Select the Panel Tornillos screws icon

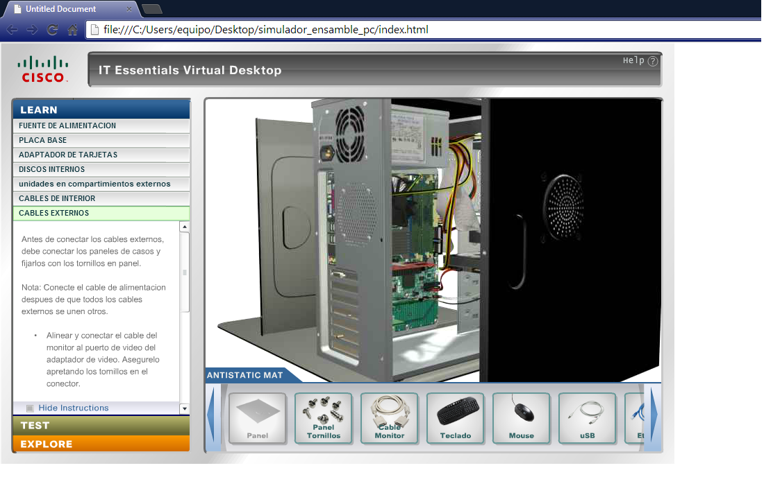coord(323,417)
